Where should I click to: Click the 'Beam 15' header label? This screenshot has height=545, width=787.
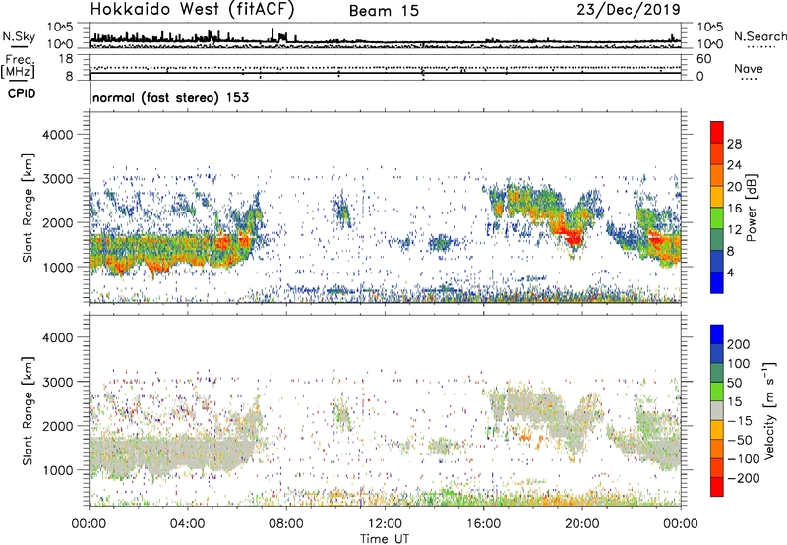tap(384, 11)
